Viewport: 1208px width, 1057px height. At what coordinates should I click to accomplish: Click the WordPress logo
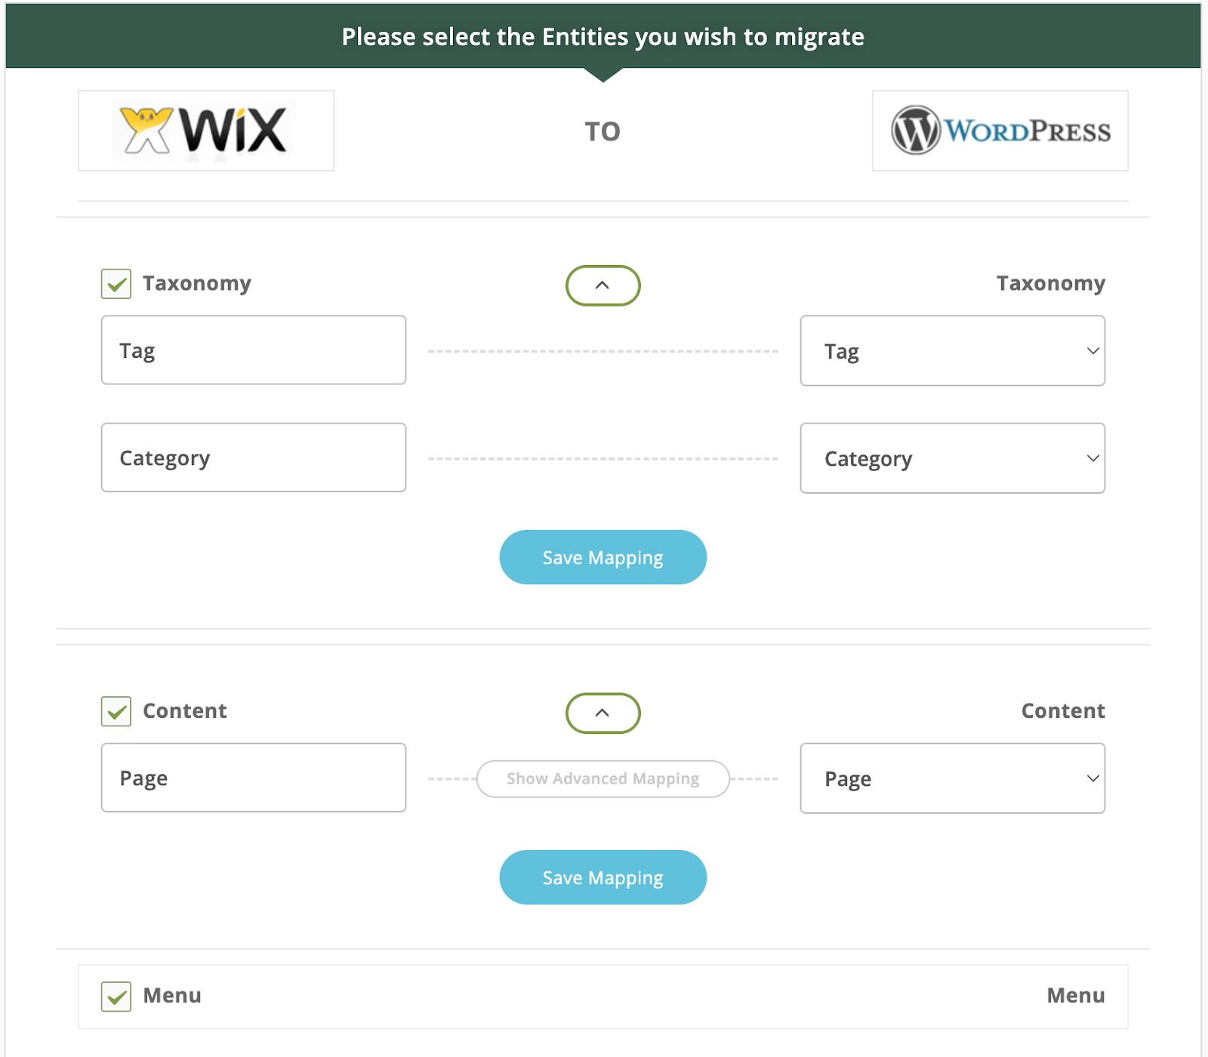pyautogui.click(x=1000, y=131)
